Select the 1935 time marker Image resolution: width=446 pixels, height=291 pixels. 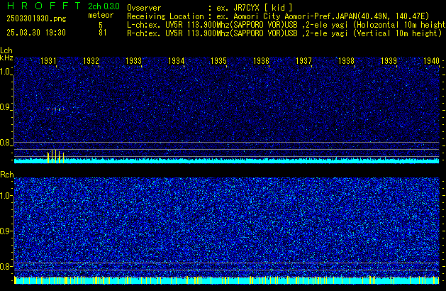pos(218,61)
